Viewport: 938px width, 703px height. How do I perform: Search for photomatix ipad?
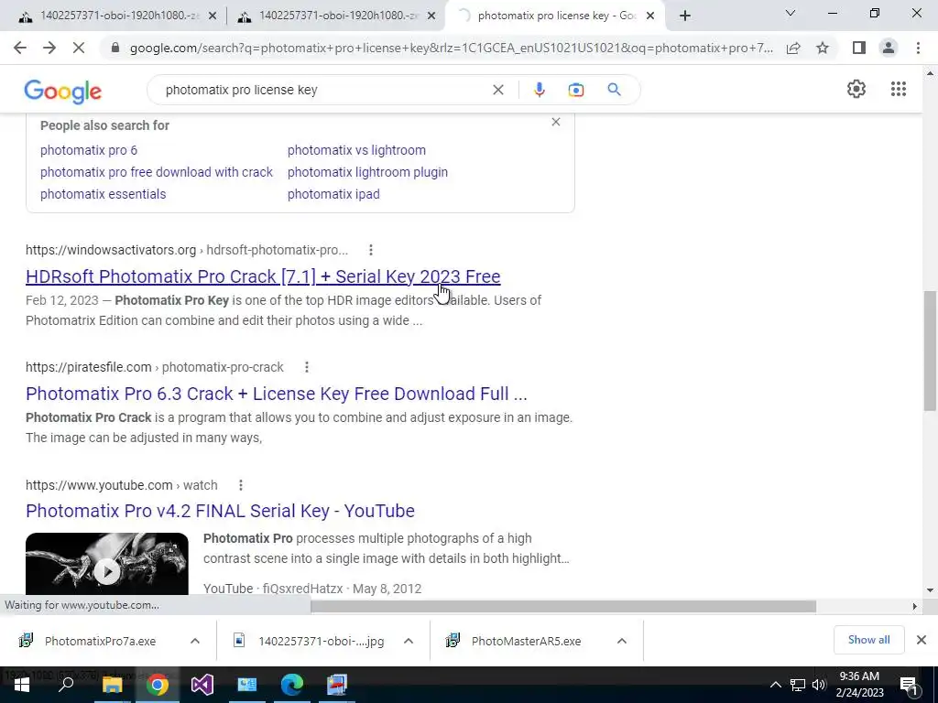tap(333, 194)
